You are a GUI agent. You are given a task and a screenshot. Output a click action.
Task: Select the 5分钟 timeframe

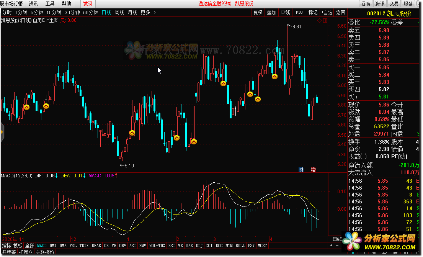[37, 12]
